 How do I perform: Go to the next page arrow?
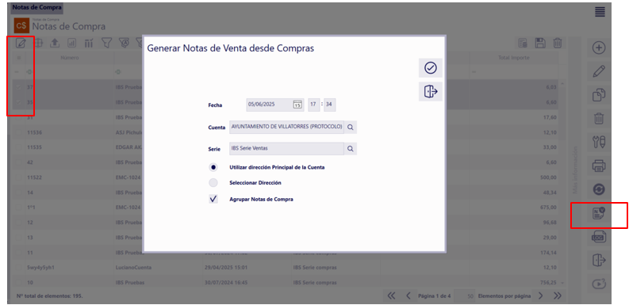coord(540,295)
